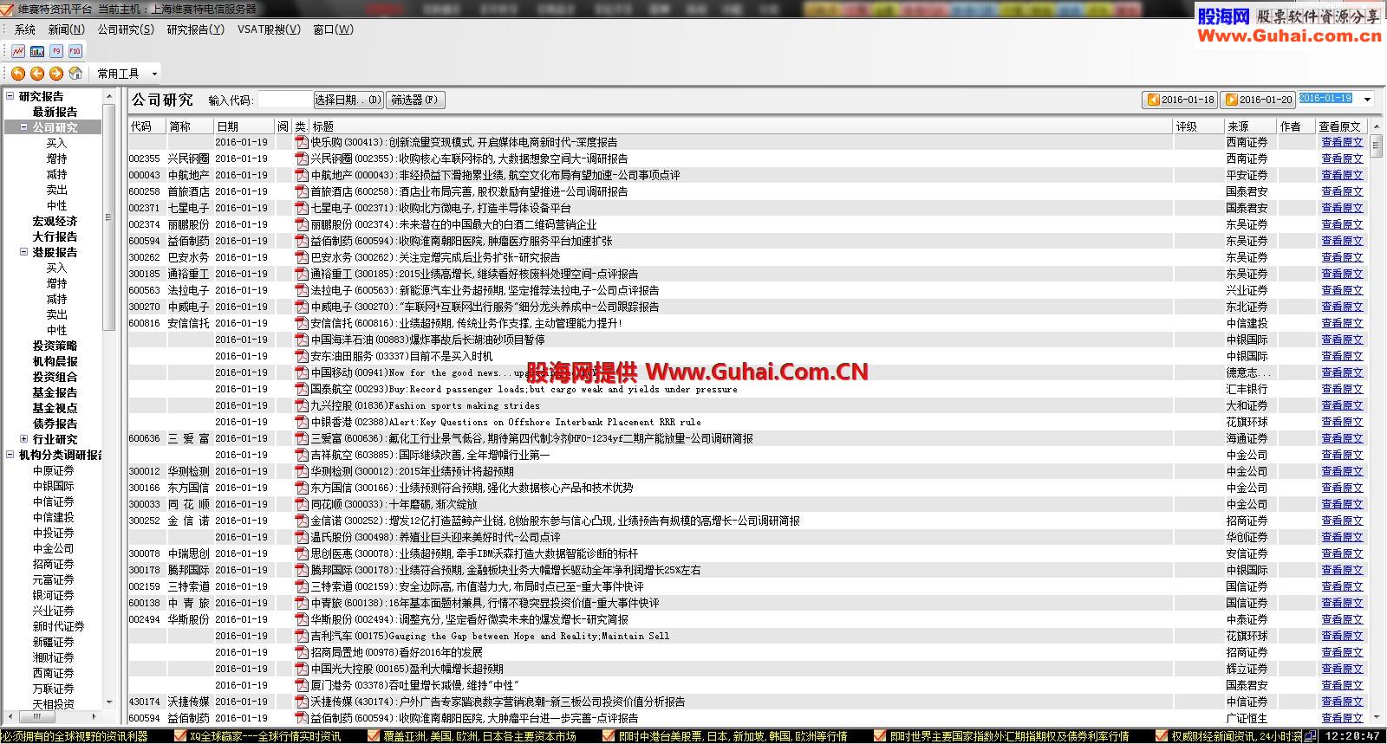Open PDF icon for 中威电子(300270) report
Screen dimensions: 1387x744
pyautogui.click(x=302, y=307)
